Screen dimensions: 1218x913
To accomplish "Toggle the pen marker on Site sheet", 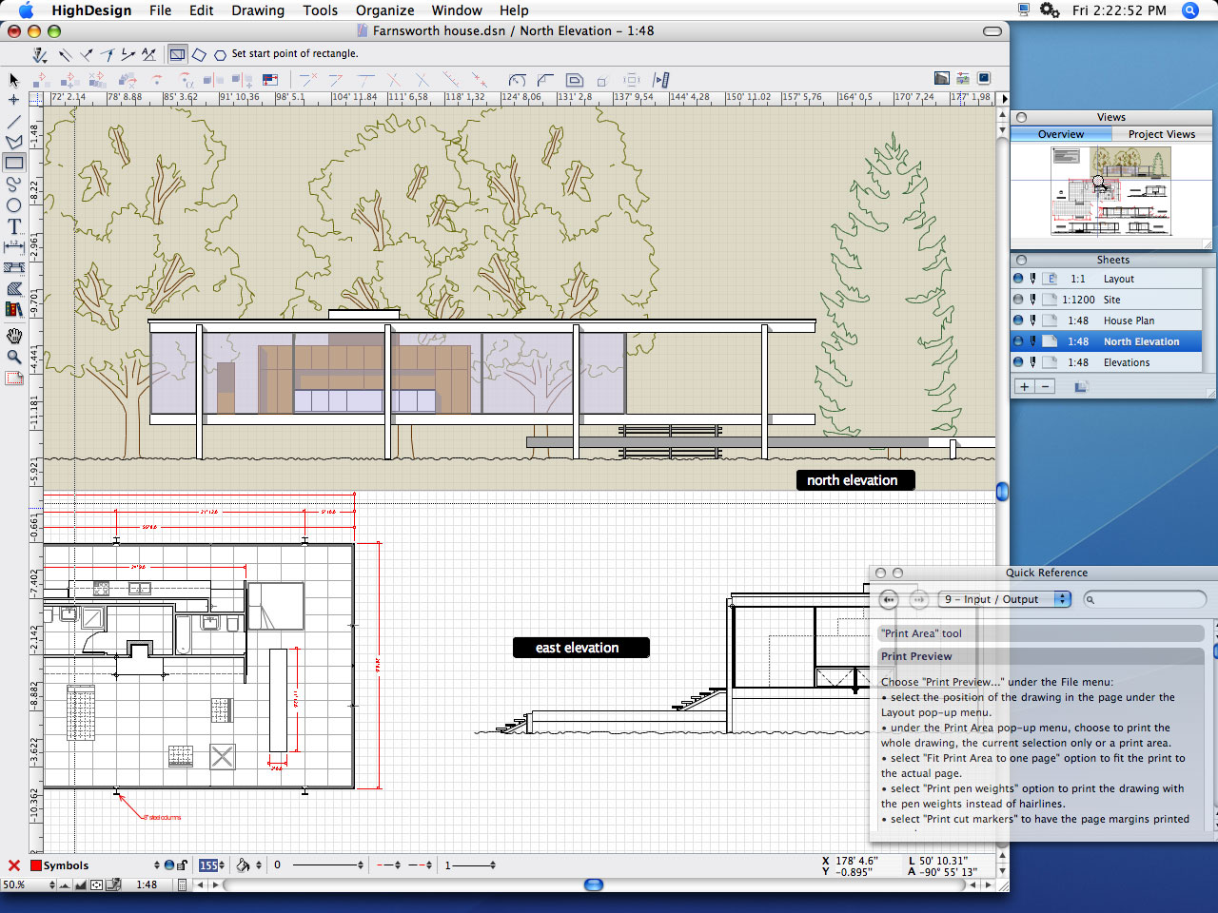I will point(1032,300).
